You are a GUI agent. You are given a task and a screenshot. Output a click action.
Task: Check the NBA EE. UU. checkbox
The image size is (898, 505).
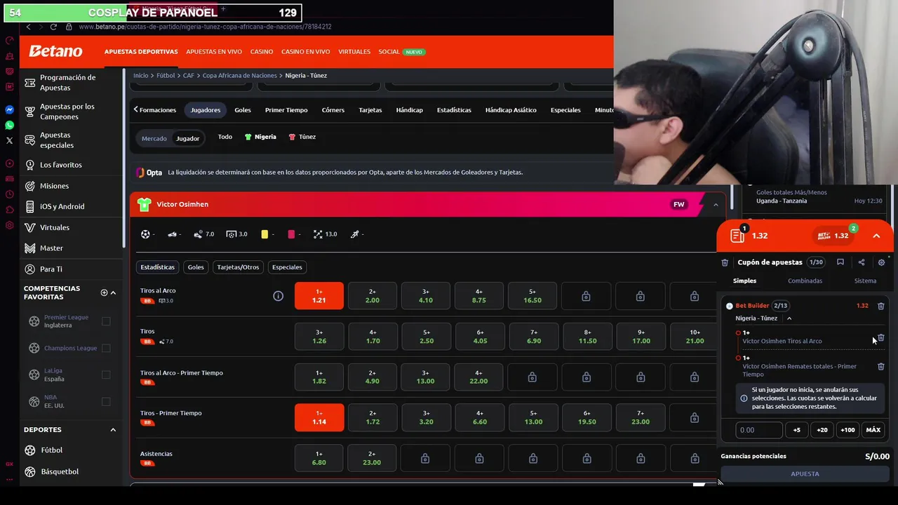click(x=106, y=401)
